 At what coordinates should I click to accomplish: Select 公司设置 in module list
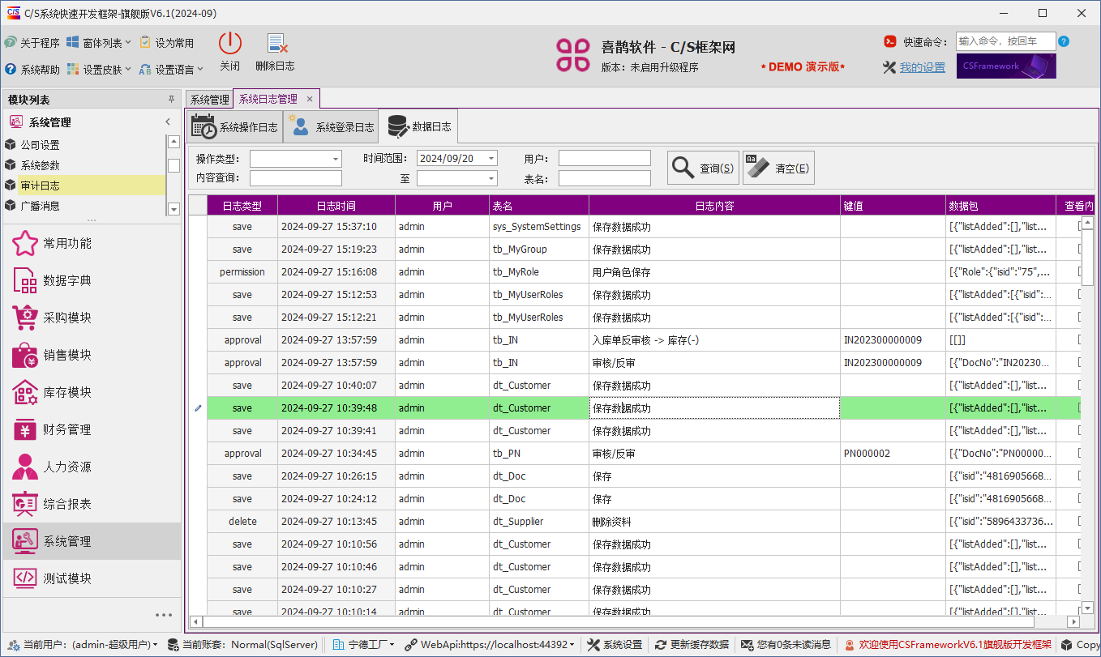click(x=84, y=145)
